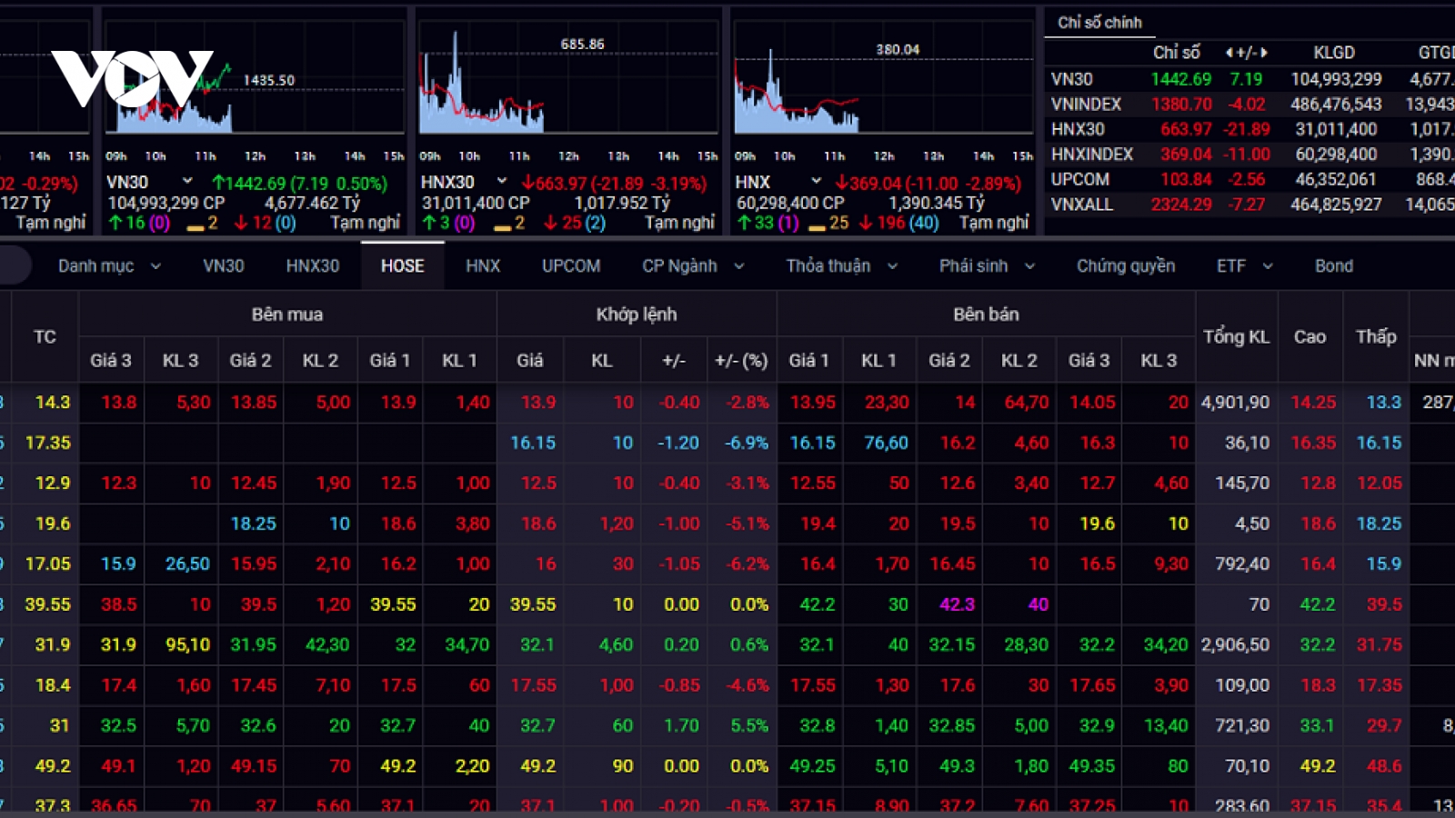The image size is (1455, 818).
Task: Sort by the TC column header
Action: pos(45,336)
